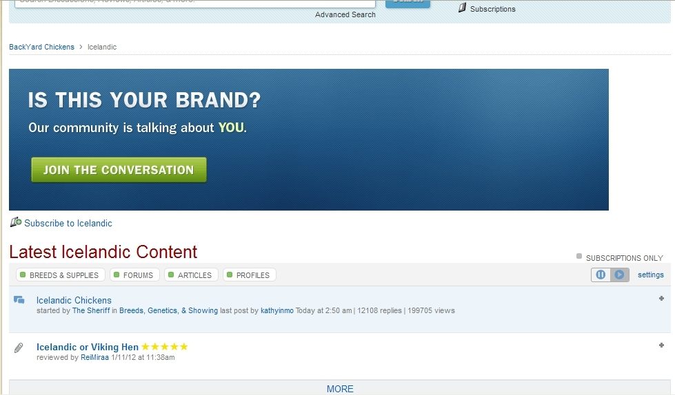Expand the Icelandic or Viking Hen entry
The height and width of the screenshot is (395, 675).
coord(661,345)
